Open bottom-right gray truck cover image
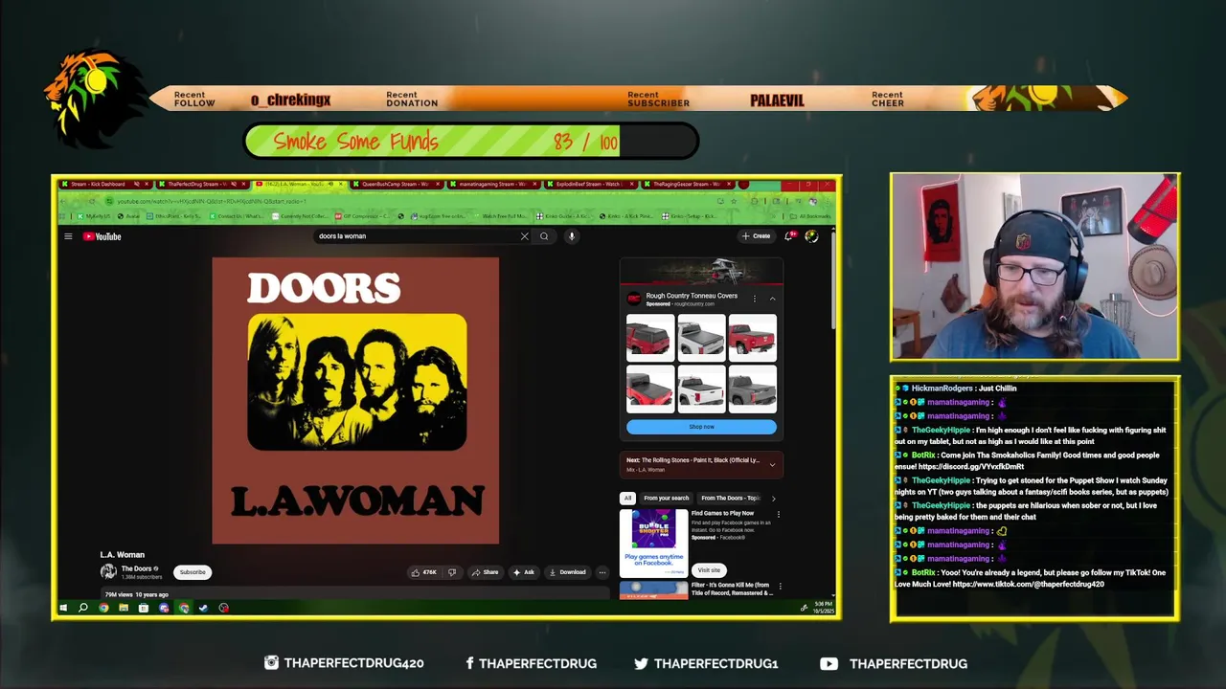 coord(752,389)
